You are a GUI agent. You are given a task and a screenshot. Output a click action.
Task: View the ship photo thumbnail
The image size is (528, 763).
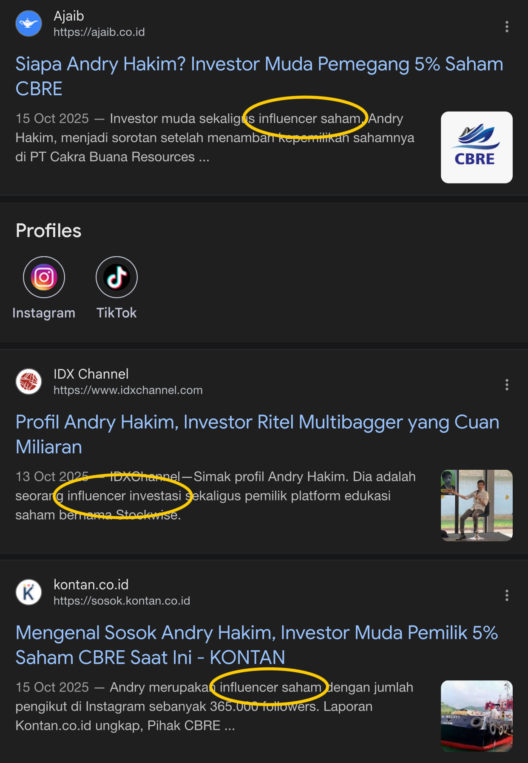click(476, 716)
